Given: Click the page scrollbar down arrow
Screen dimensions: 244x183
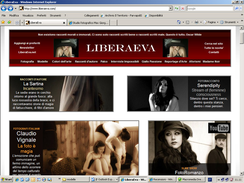Looking at the screenshot, I should (241, 173).
